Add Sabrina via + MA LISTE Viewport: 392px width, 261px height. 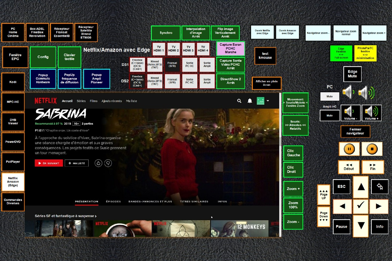pyautogui.click(x=77, y=163)
